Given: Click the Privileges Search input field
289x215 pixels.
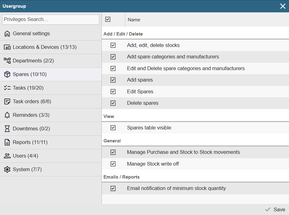Looking at the screenshot, I should click(x=51, y=19).
